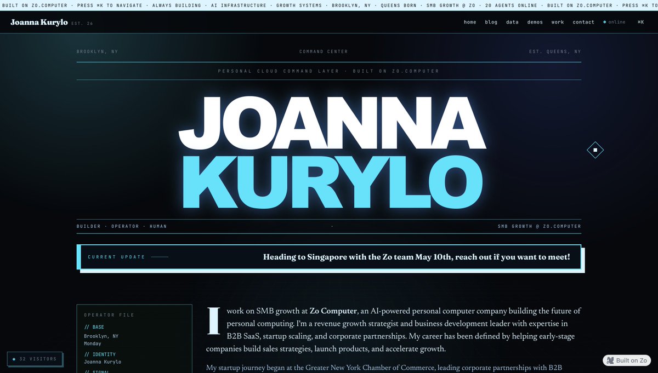Viewport: 658px width, 373px height.
Task: Click the large JOANNA headline text
Action: pos(333,124)
